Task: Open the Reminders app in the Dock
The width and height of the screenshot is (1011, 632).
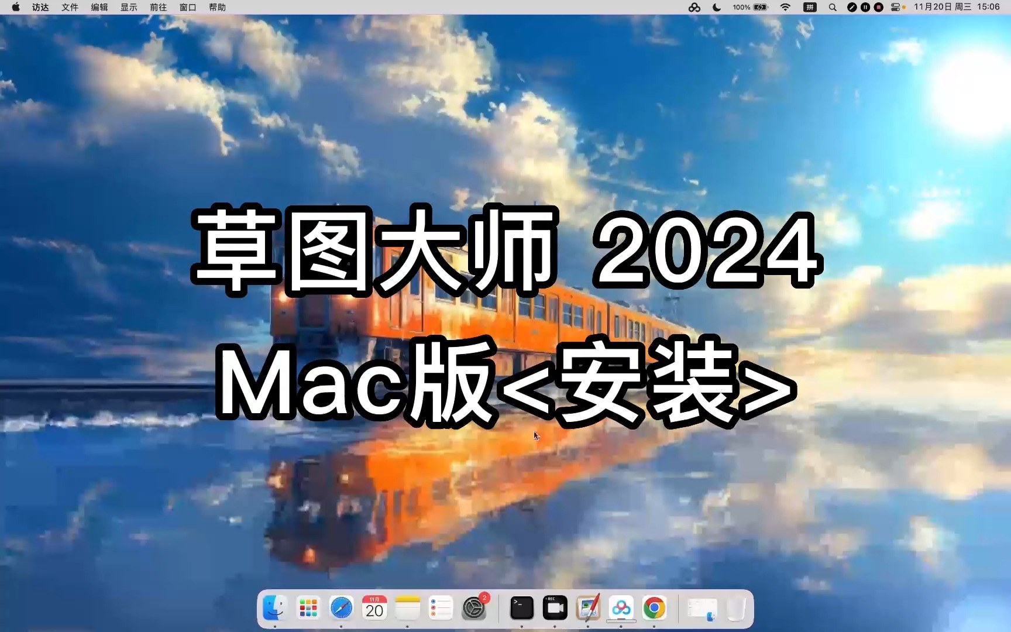Action: (441, 609)
